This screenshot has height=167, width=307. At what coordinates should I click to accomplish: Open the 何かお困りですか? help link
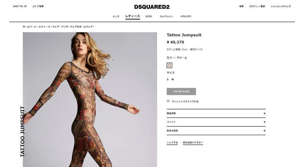(x=193, y=142)
